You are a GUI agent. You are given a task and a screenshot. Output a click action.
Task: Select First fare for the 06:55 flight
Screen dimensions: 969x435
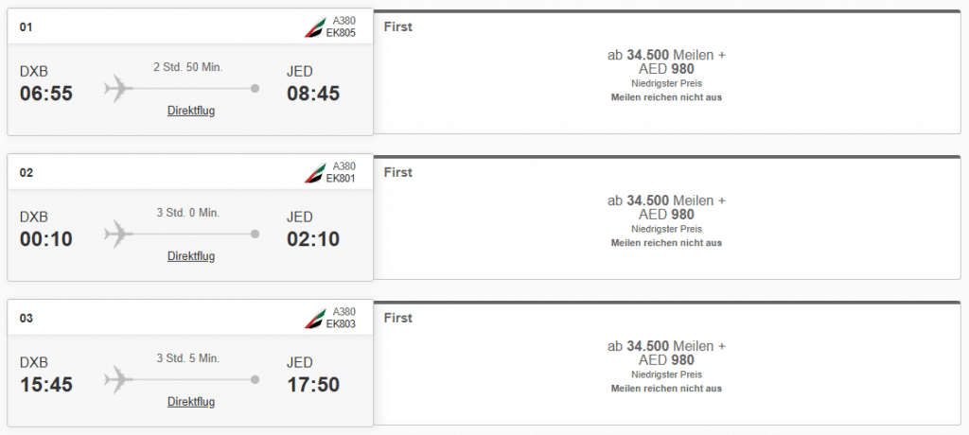[x=666, y=72]
